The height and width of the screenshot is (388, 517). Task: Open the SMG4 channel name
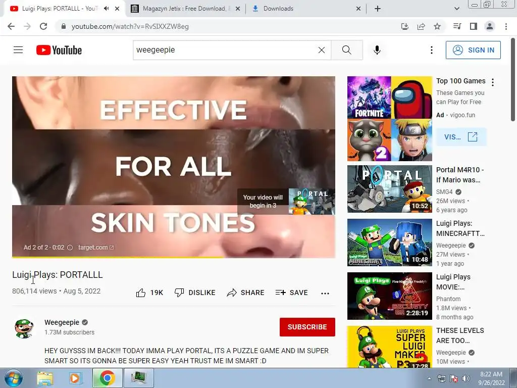[x=444, y=191]
